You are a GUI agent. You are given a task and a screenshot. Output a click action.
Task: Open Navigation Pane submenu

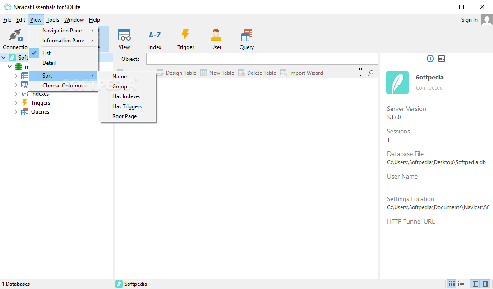coord(63,31)
